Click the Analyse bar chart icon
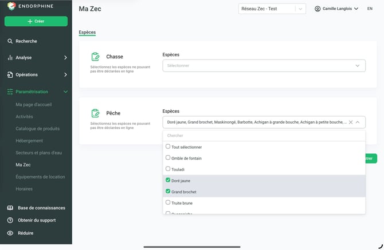The height and width of the screenshot is (250, 384). coord(10,58)
